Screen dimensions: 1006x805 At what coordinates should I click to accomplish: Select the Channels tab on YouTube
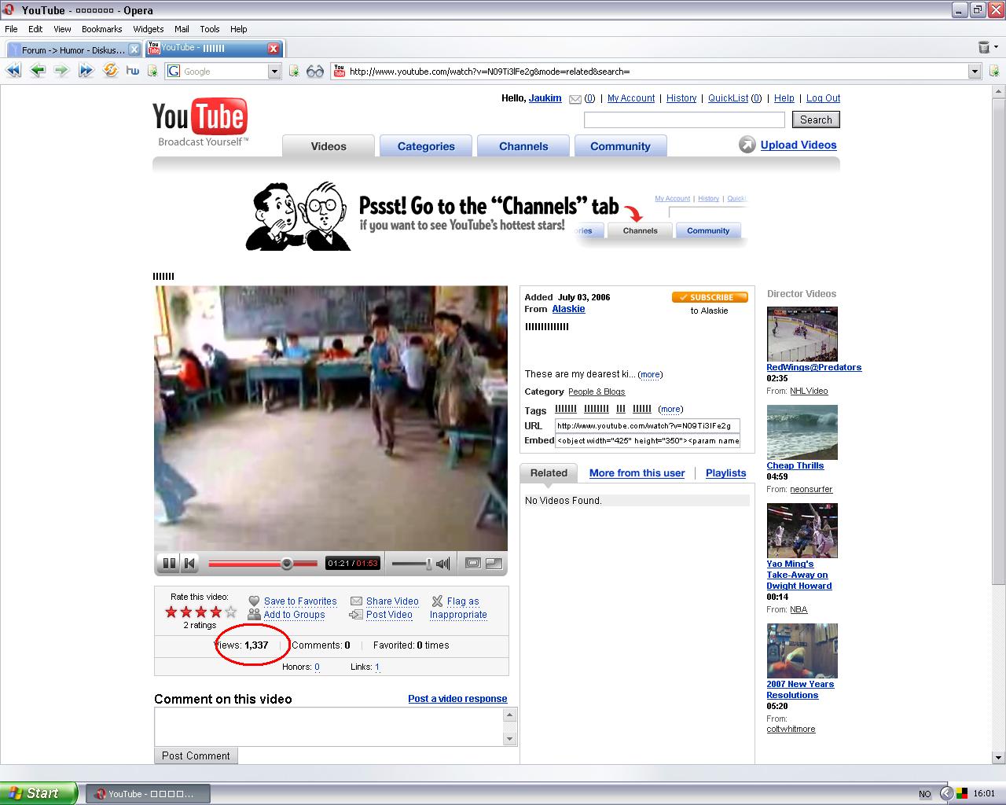(523, 146)
